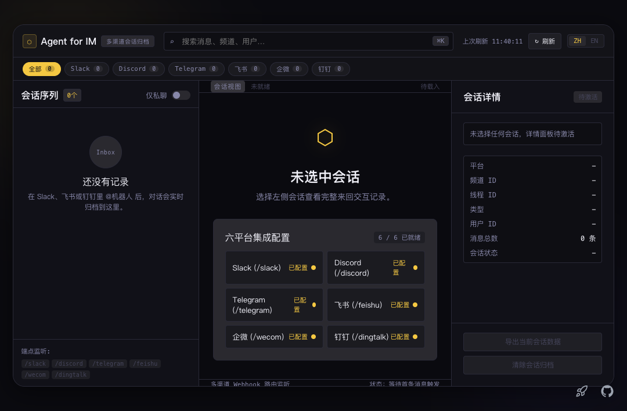627x411 pixels.
Task: Switch language to EN
Action: (x=594, y=41)
